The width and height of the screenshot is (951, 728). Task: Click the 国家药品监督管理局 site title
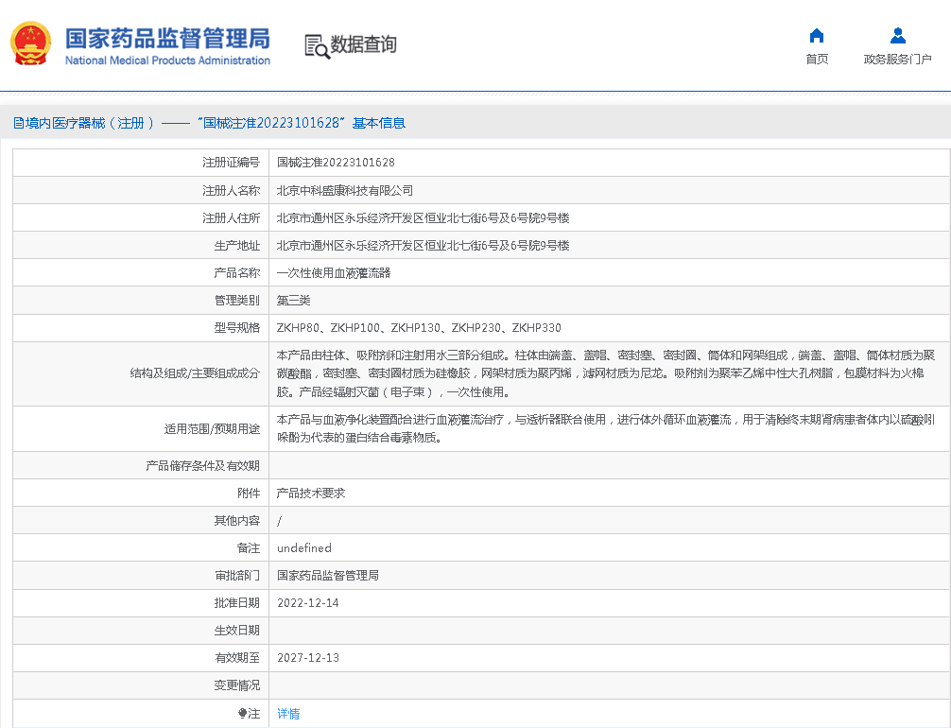167,38
